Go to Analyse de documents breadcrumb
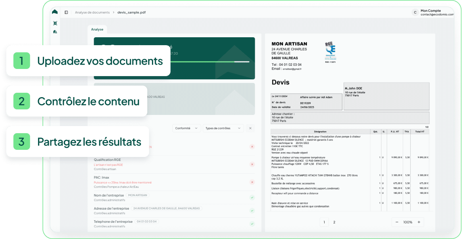This screenshot has height=239, width=465. point(92,12)
